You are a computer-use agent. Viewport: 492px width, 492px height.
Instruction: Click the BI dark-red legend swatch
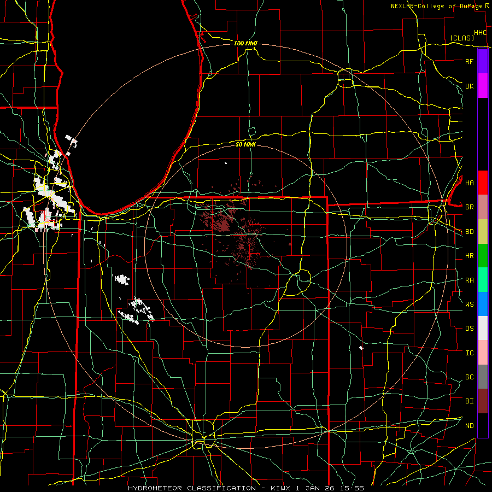coord(483,401)
